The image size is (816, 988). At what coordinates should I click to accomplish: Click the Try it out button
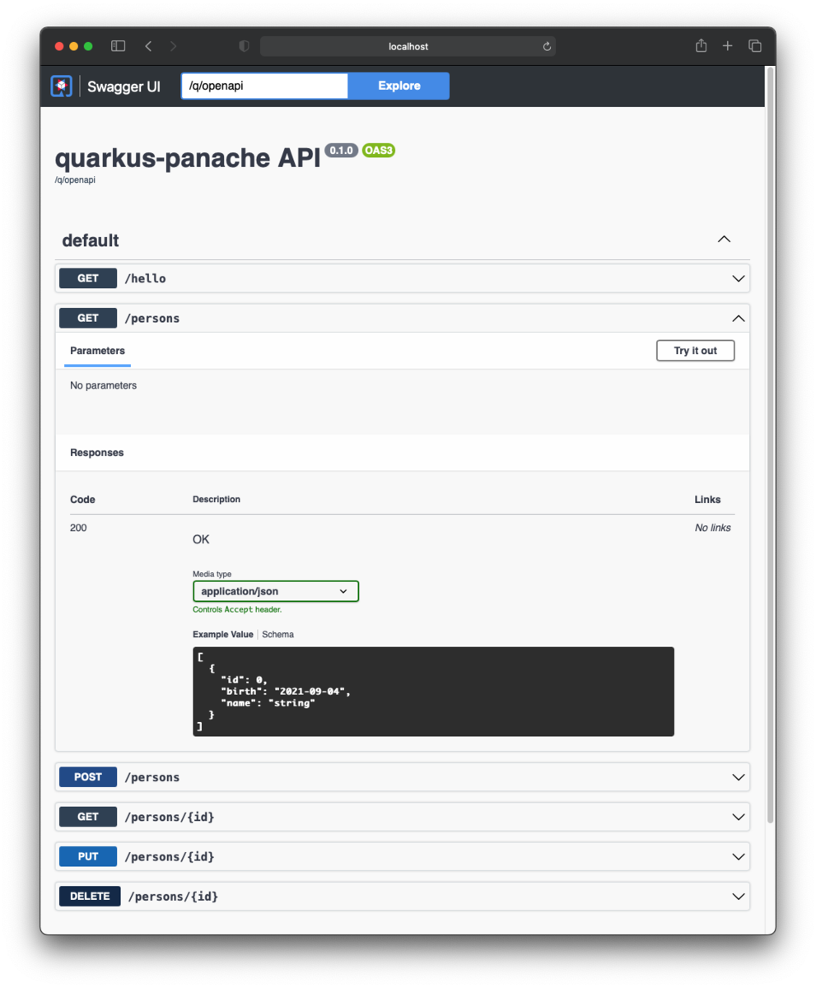click(695, 351)
